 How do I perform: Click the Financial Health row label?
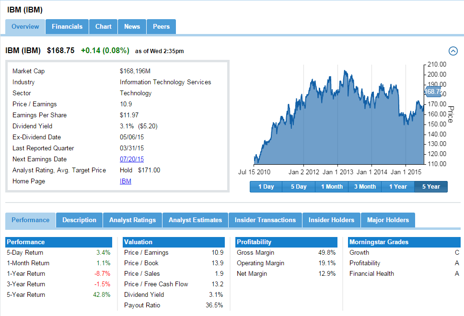tap(371, 274)
